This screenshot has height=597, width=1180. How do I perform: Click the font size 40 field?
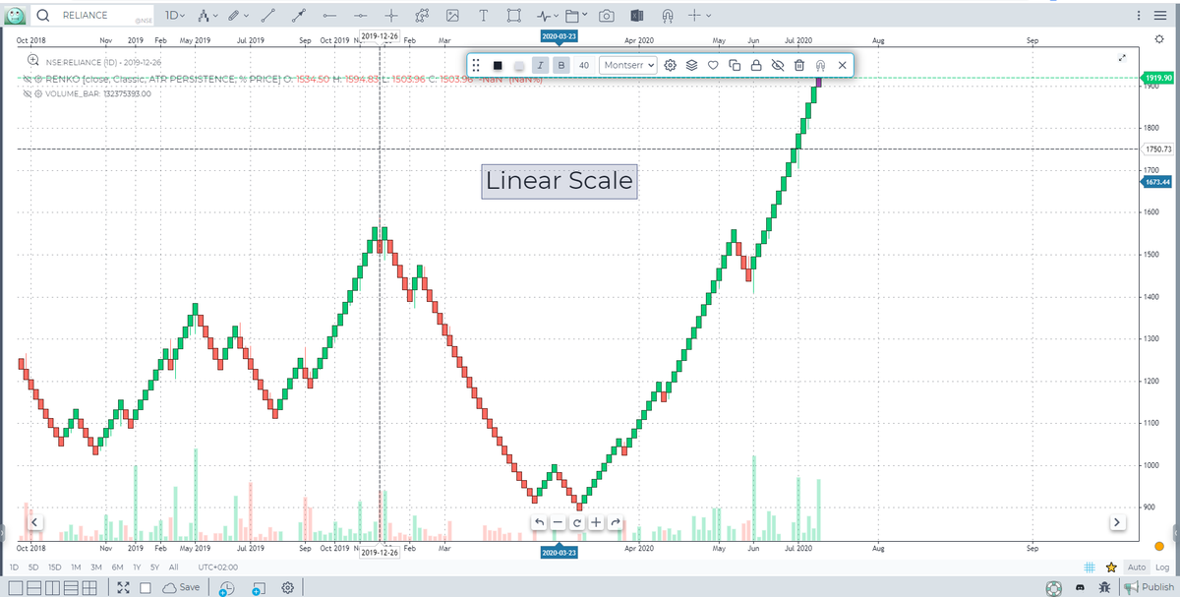[x=584, y=65]
